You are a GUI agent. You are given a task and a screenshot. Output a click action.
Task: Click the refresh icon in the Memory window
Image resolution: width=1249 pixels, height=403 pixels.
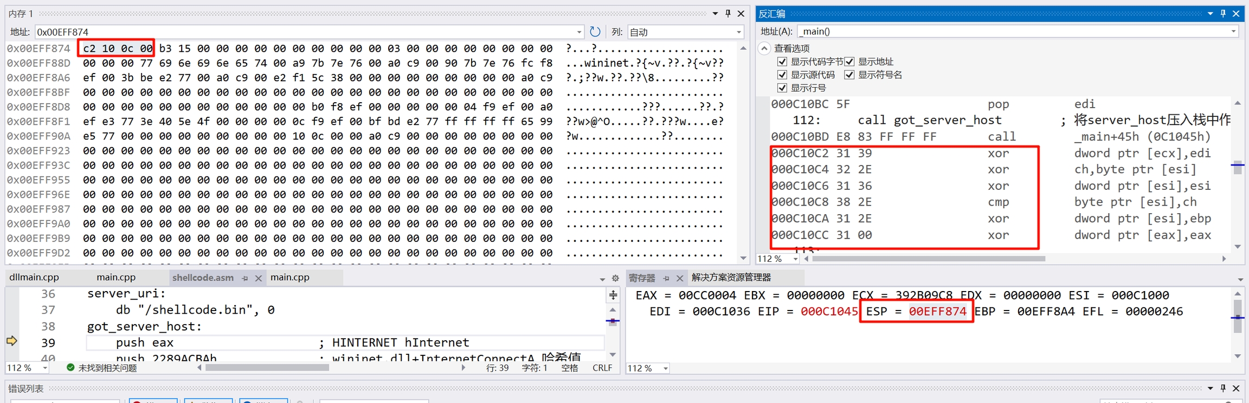click(595, 32)
